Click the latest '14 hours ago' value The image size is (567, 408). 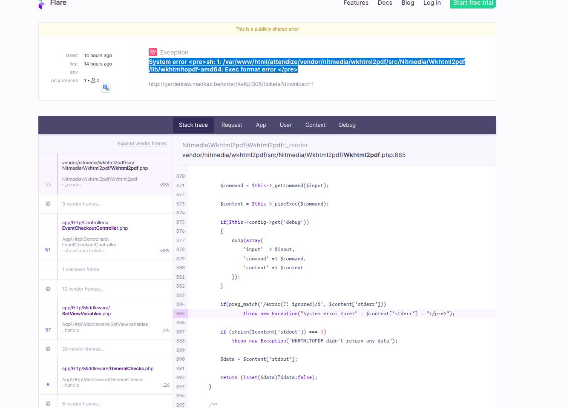pos(98,55)
